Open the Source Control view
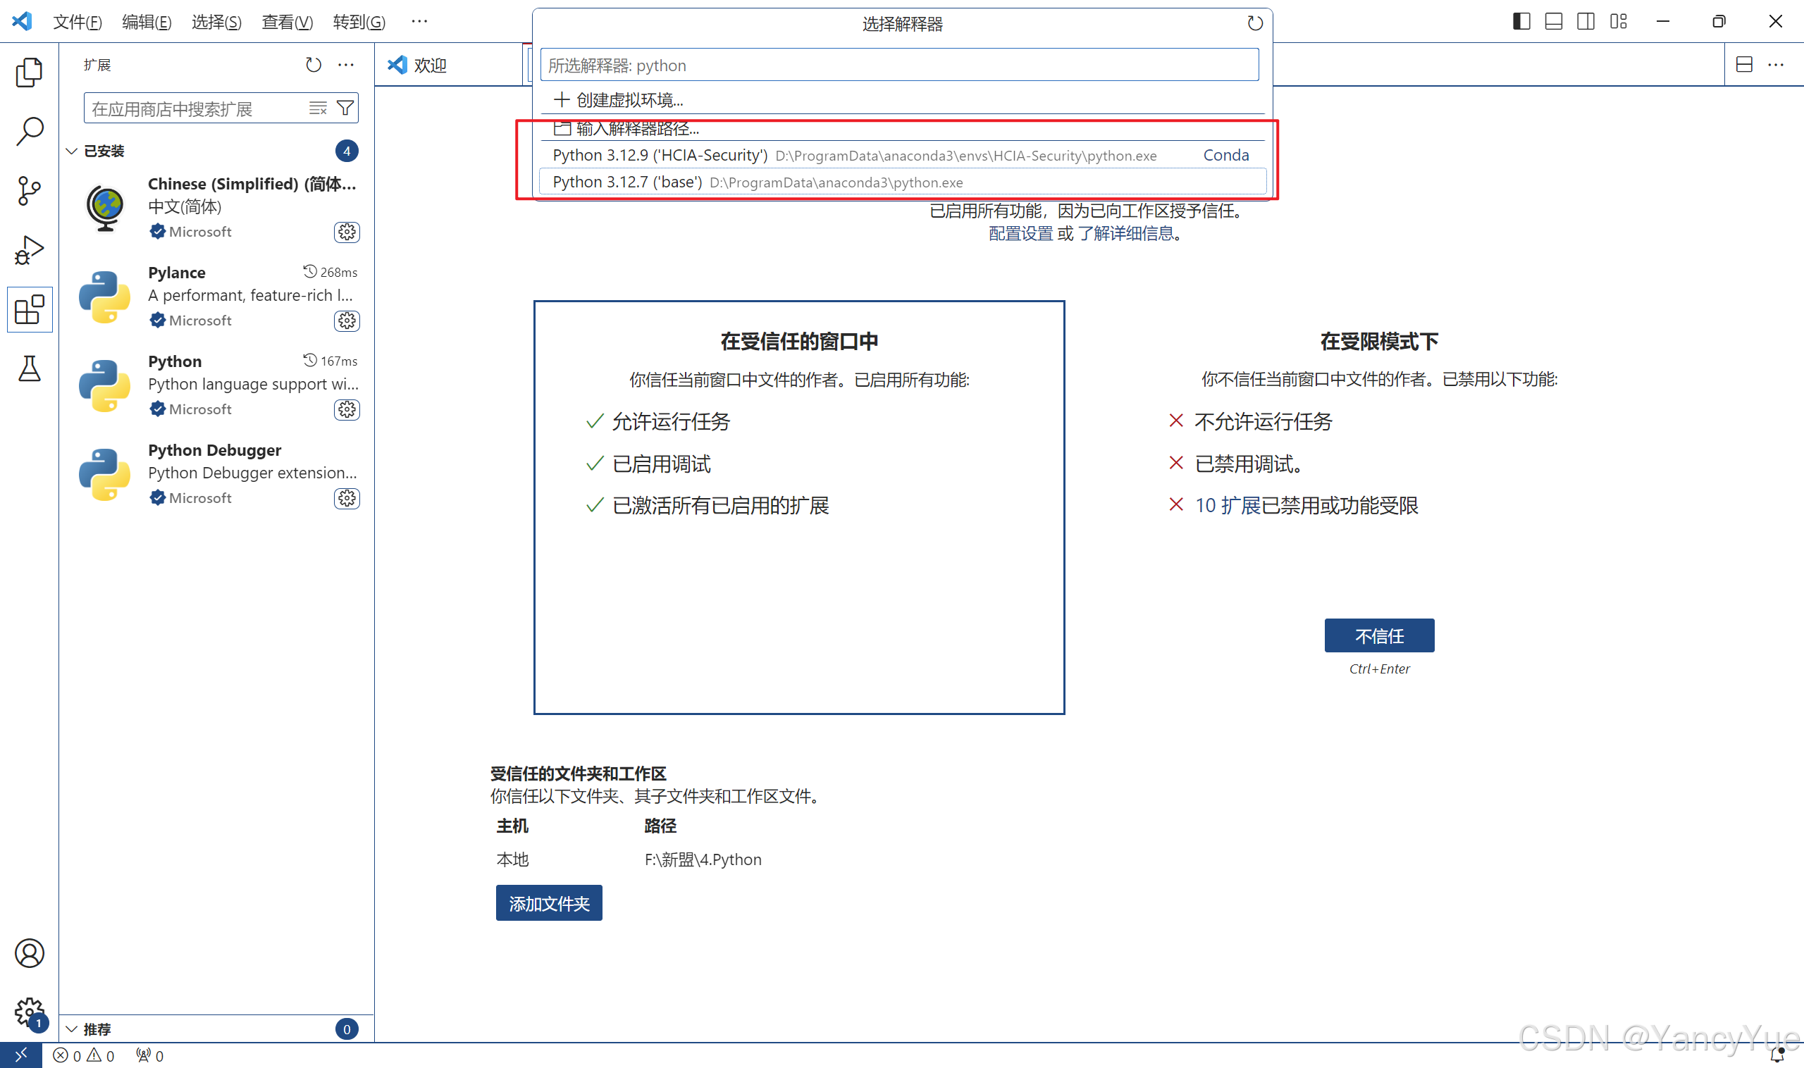 coord(29,191)
